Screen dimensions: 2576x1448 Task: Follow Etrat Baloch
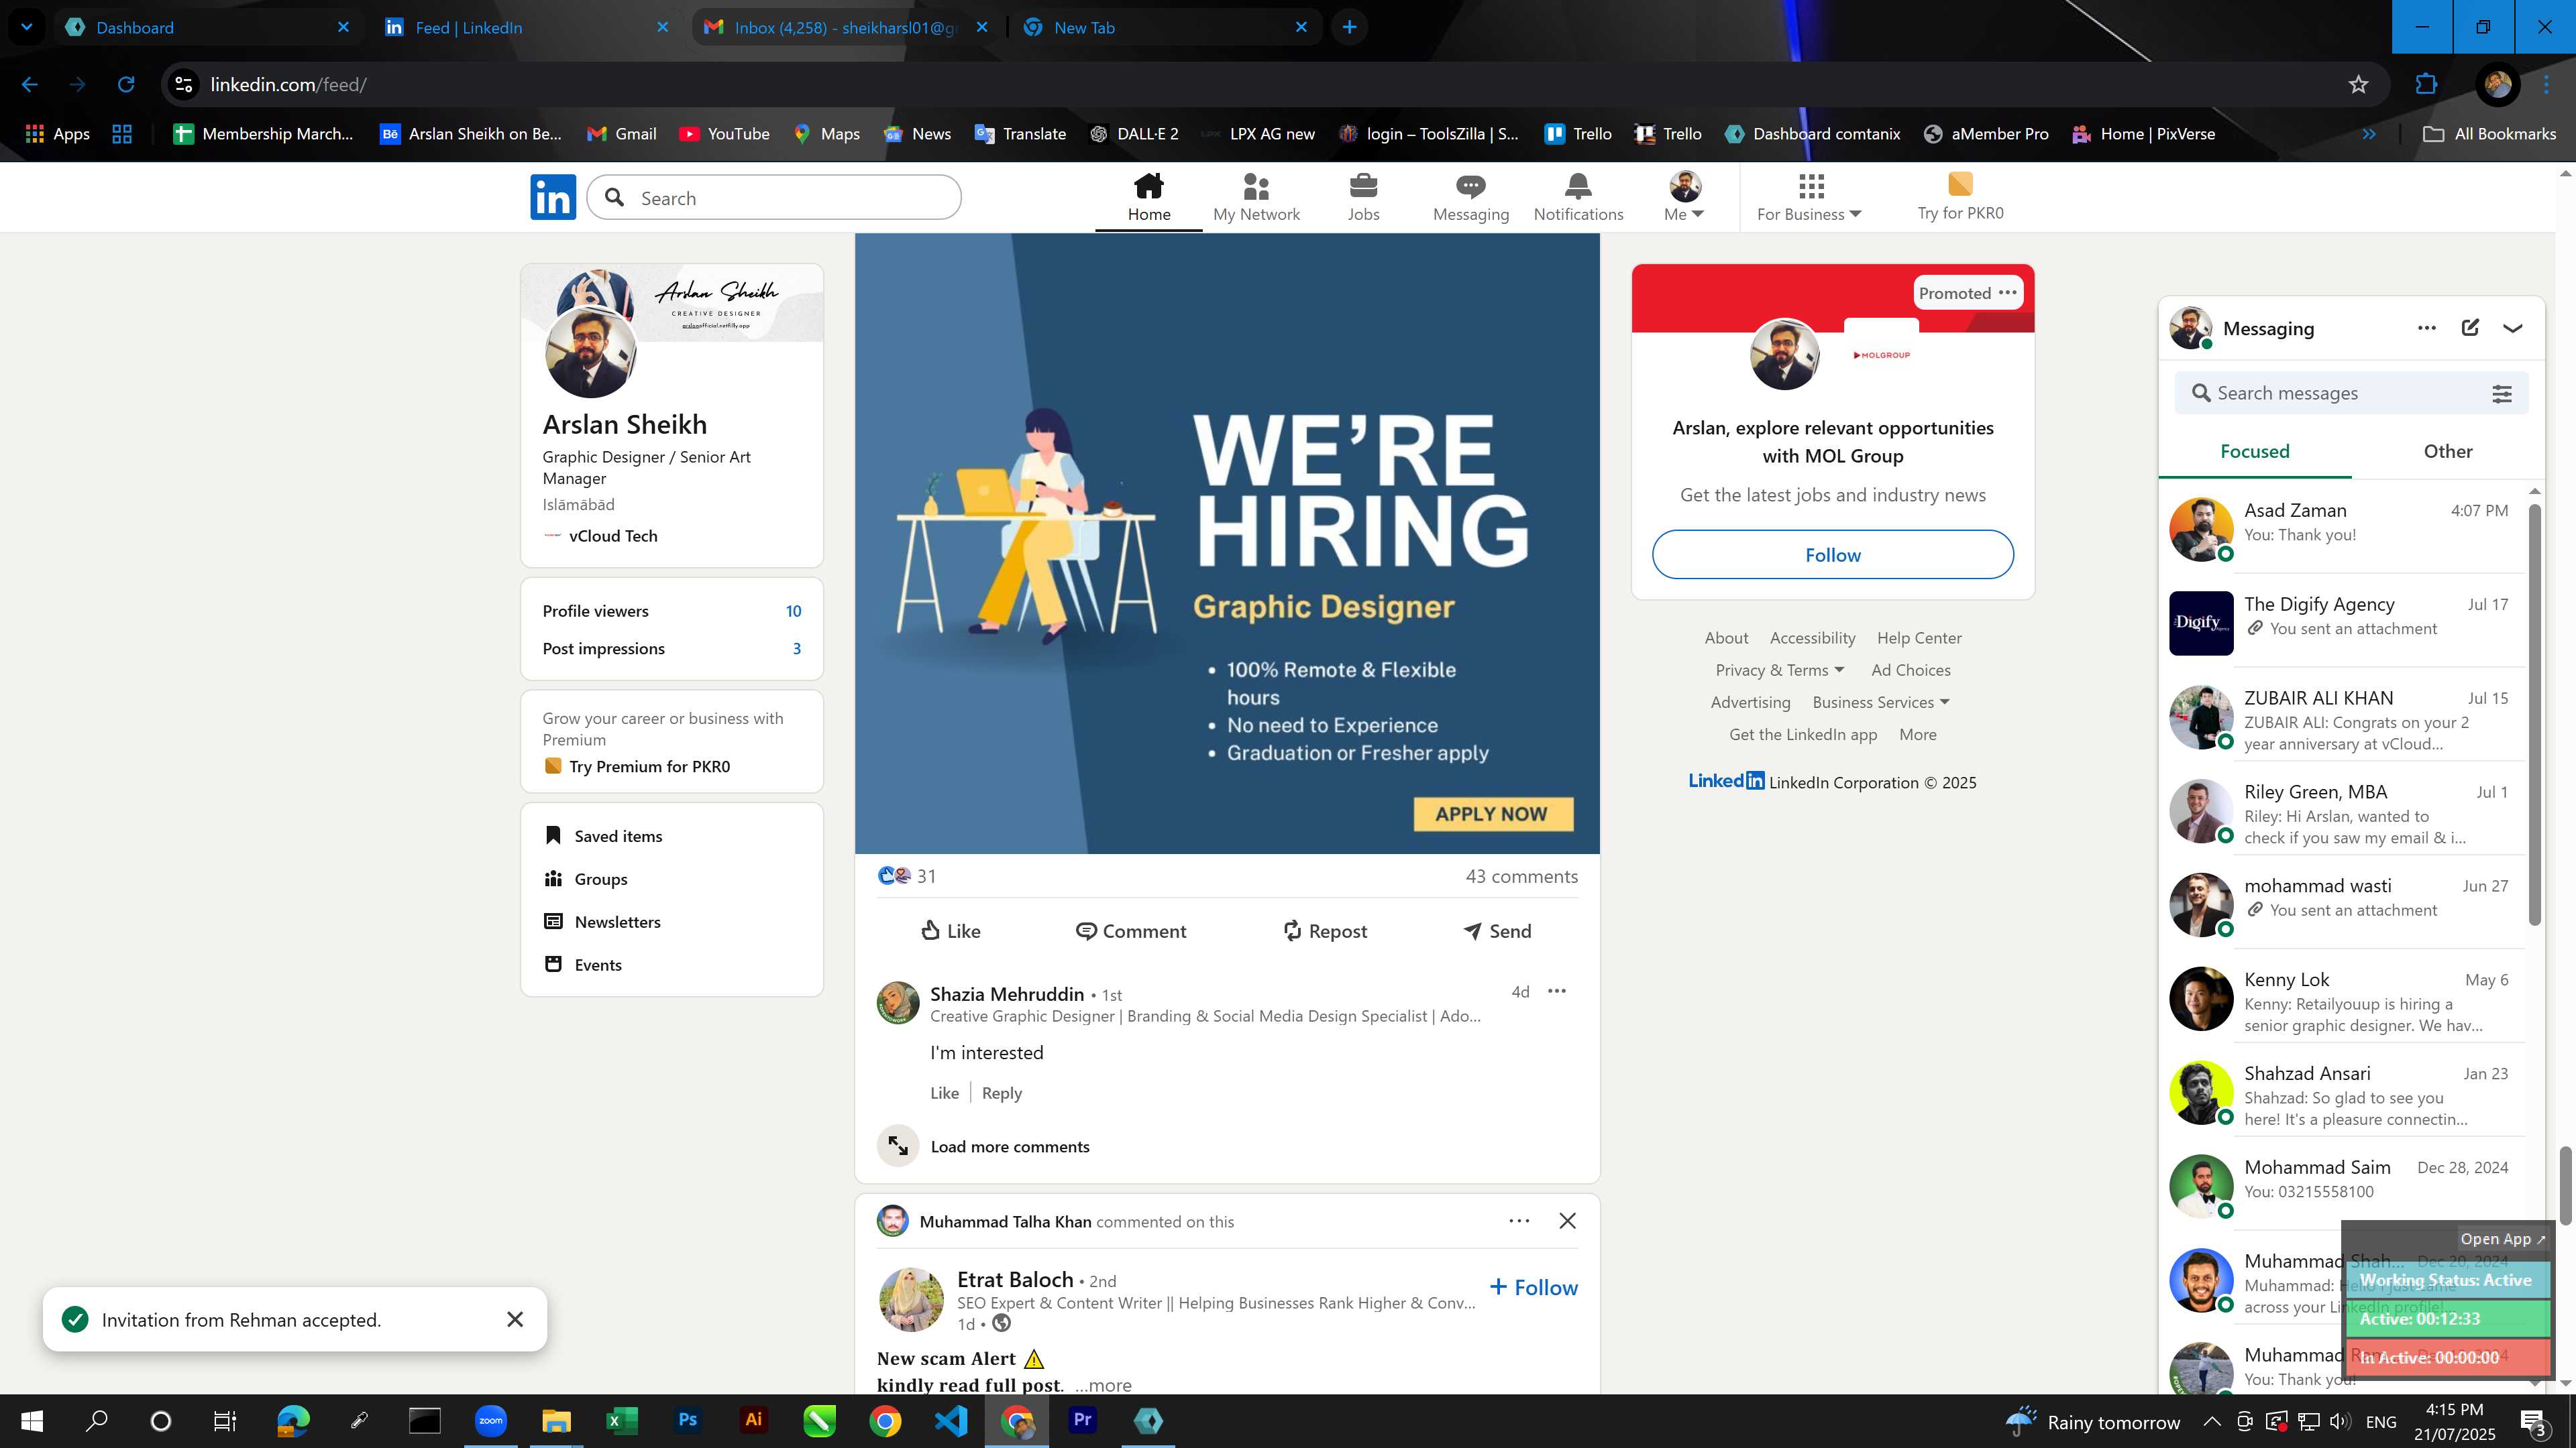tap(1533, 1287)
